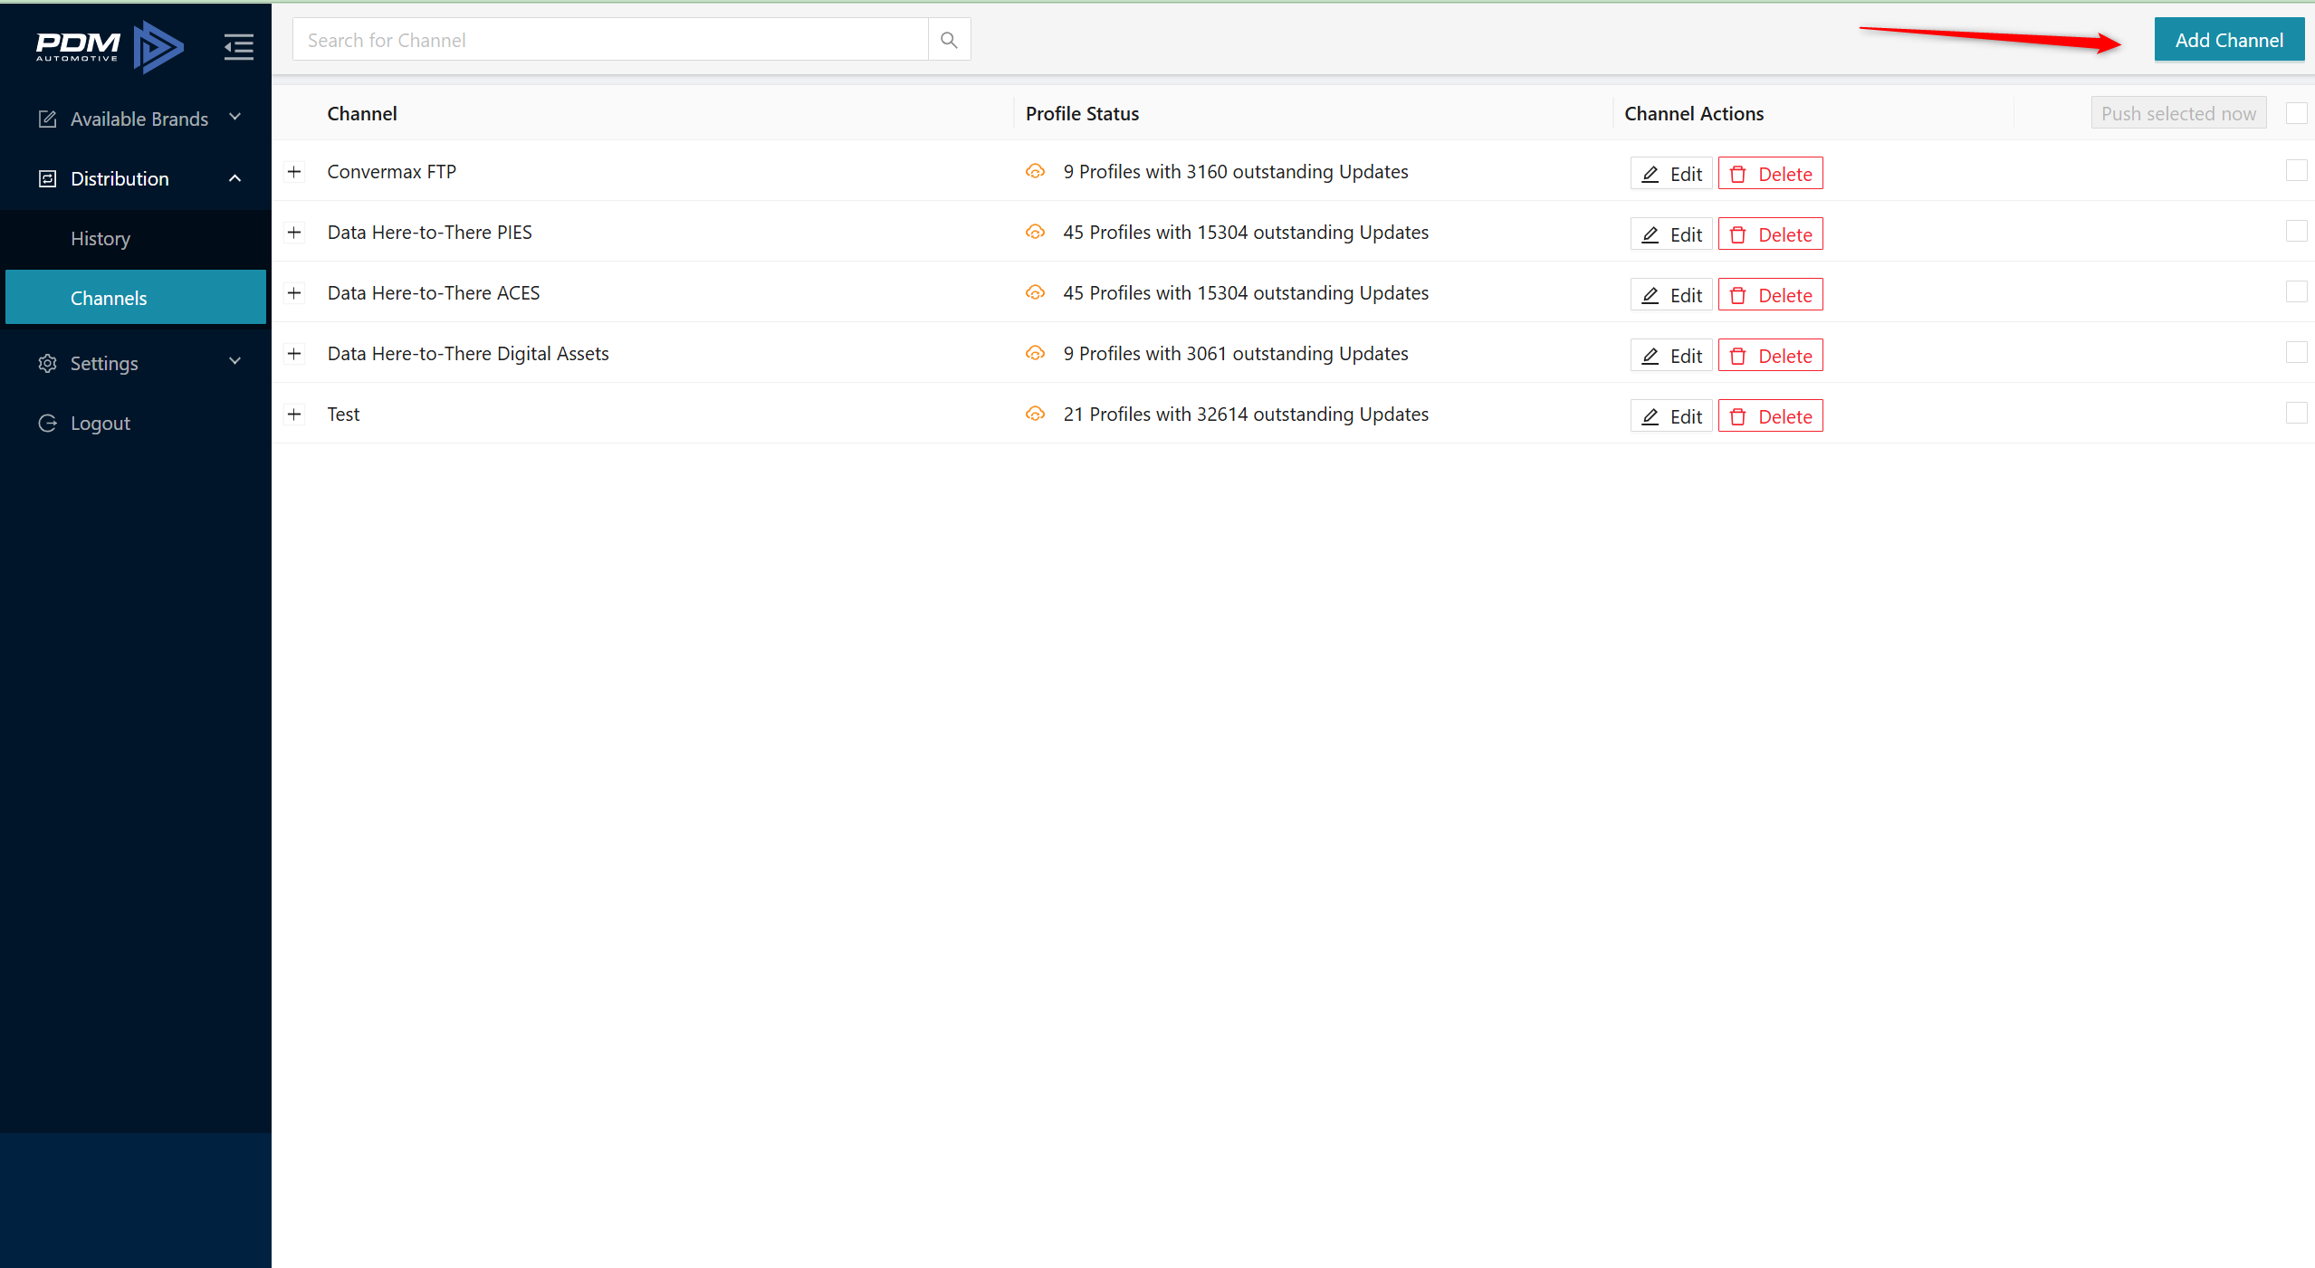This screenshot has height=1268, width=2315.
Task: Click the PDM Automotive logo
Action: [x=109, y=46]
